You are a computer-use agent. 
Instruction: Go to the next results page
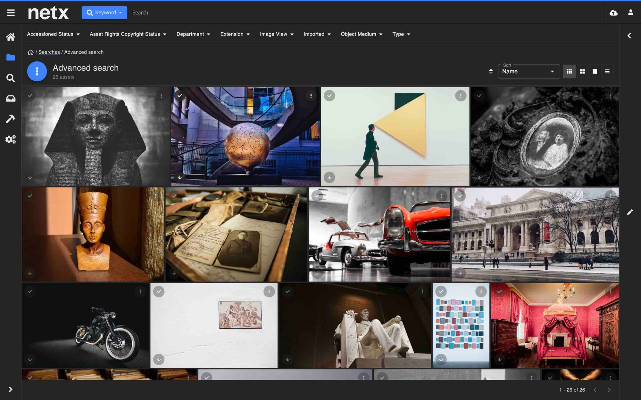609,390
